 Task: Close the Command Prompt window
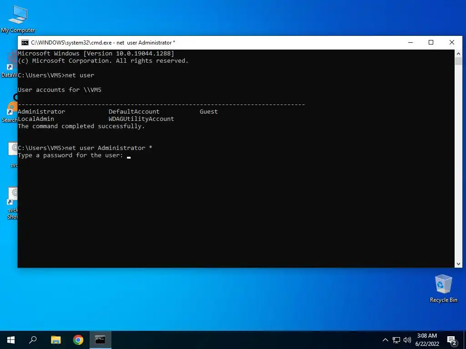pos(452,42)
